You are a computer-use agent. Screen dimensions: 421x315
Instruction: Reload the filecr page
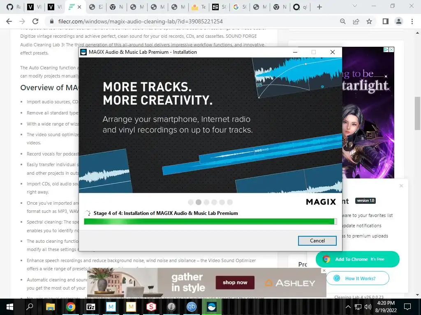(35, 21)
